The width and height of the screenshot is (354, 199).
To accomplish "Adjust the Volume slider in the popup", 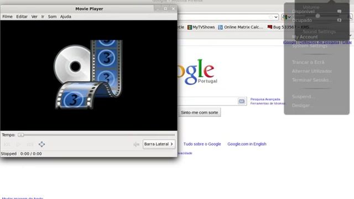I will pos(317,16).
